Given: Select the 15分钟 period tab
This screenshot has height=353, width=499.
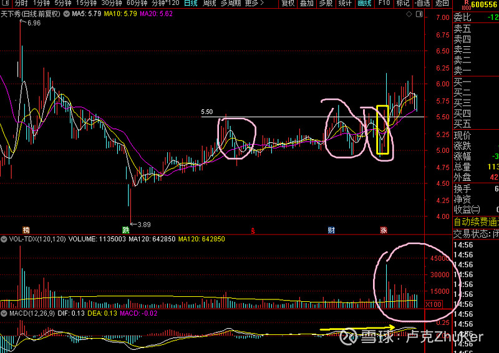Looking at the screenshot, I should coord(86,3).
